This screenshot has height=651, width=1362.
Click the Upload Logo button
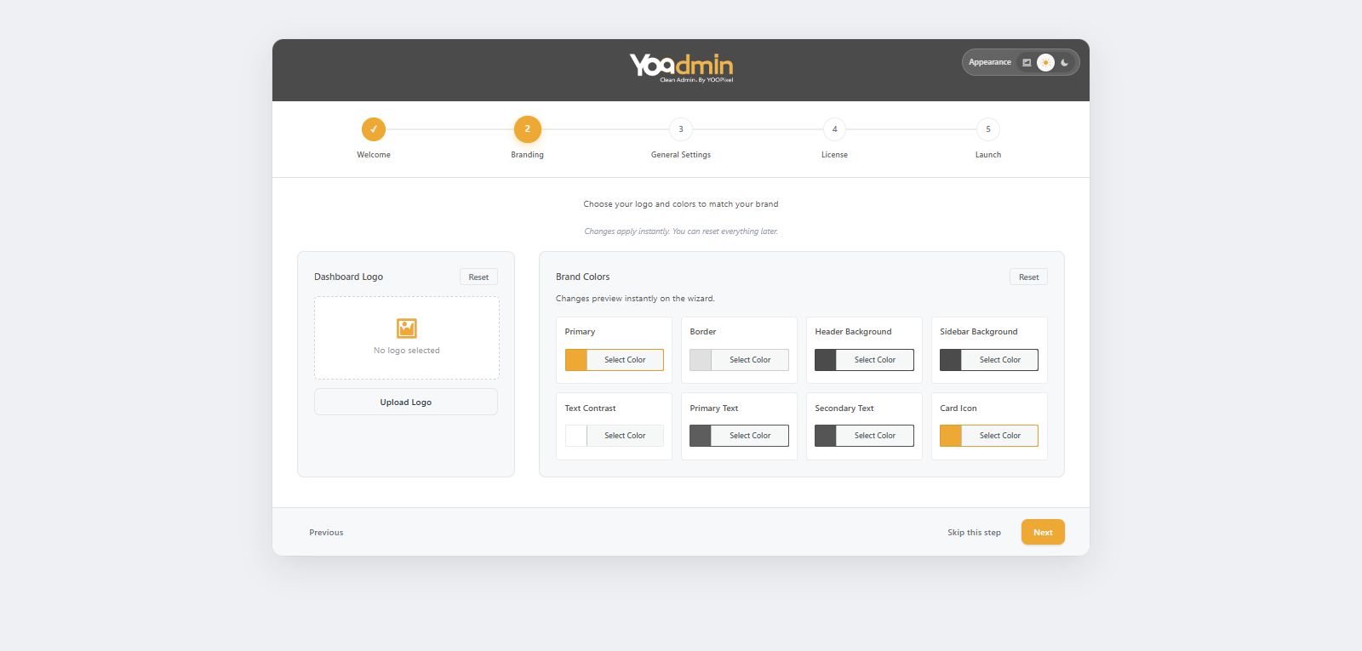click(x=406, y=402)
